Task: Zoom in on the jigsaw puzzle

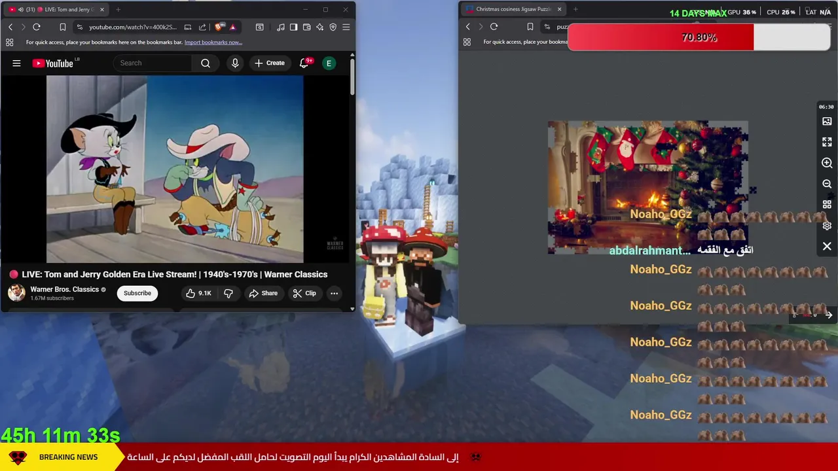Action: pos(827,163)
